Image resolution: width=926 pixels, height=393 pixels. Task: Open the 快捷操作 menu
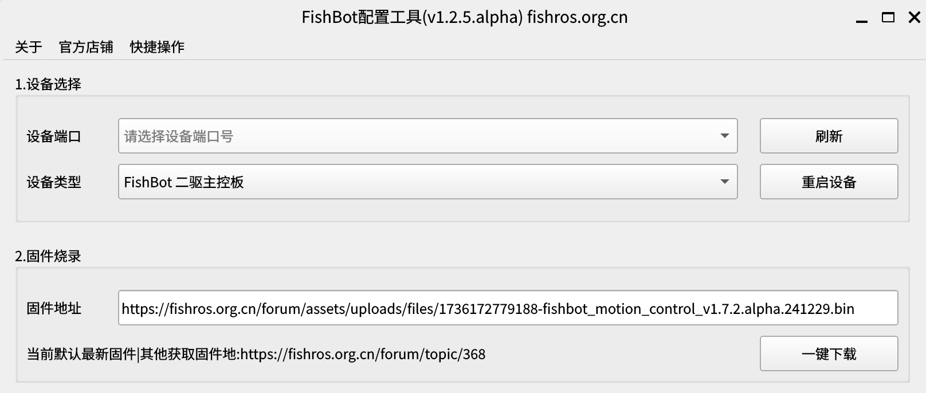coord(157,47)
